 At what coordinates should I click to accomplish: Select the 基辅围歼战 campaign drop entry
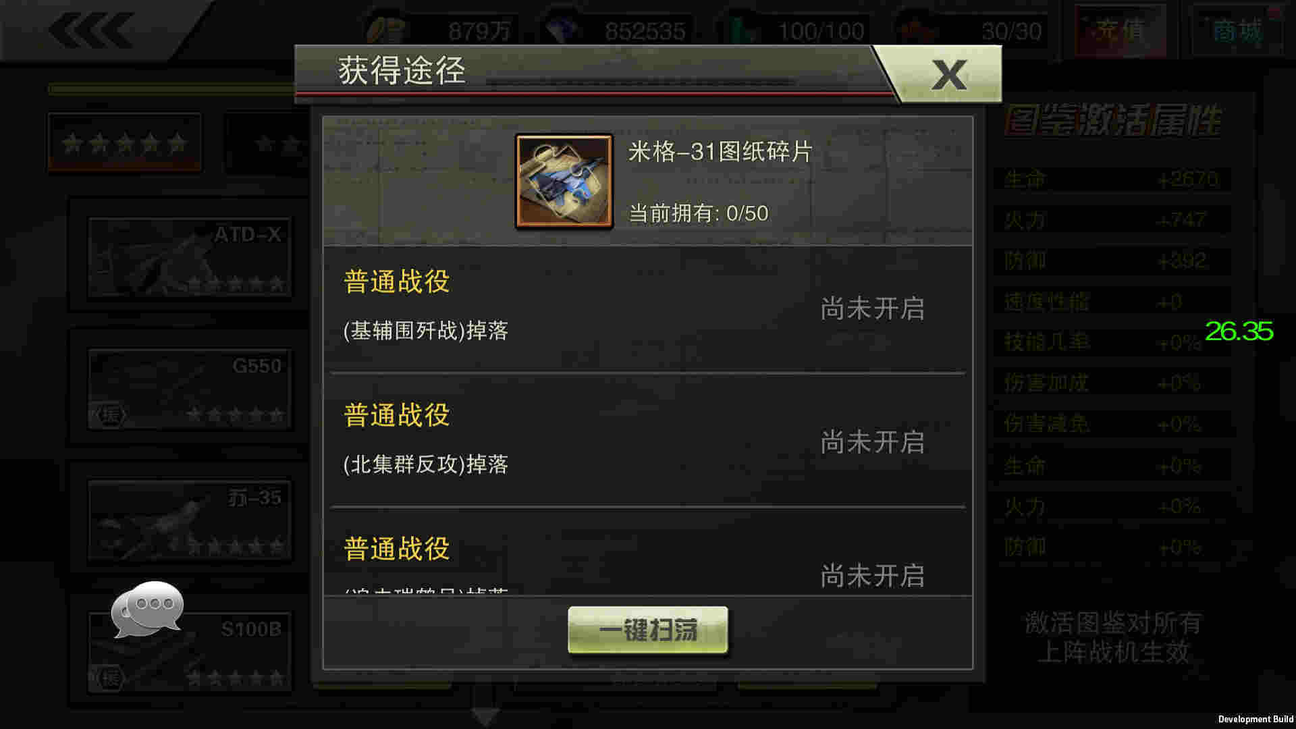point(647,309)
